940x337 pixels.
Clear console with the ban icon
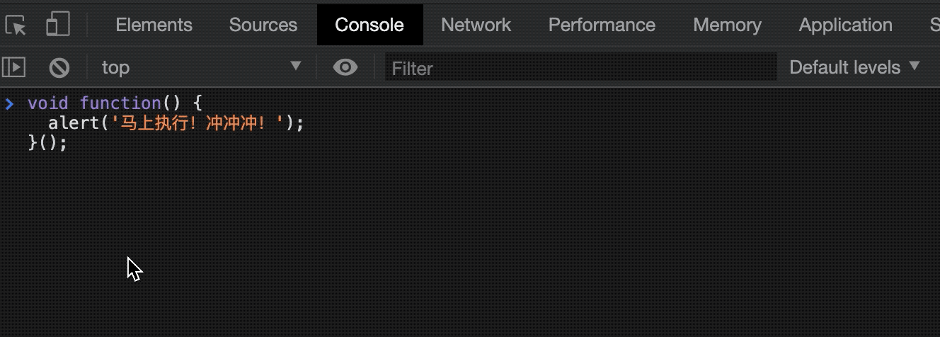[x=59, y=68]
